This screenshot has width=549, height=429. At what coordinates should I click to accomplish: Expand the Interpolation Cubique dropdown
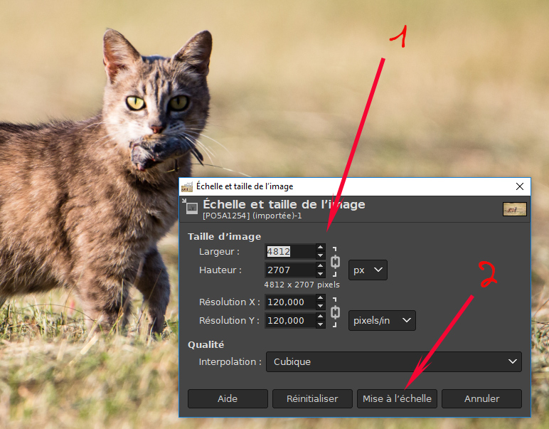pyautogui.click(x=393, y=361)
